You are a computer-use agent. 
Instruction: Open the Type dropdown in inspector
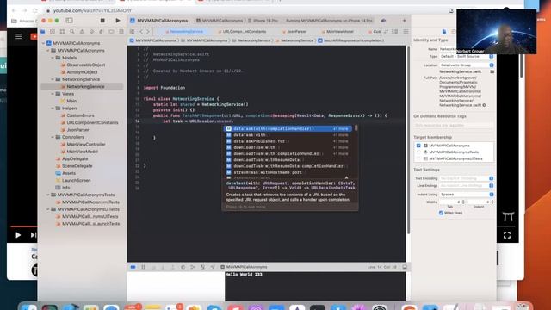[x=467, y=57]
